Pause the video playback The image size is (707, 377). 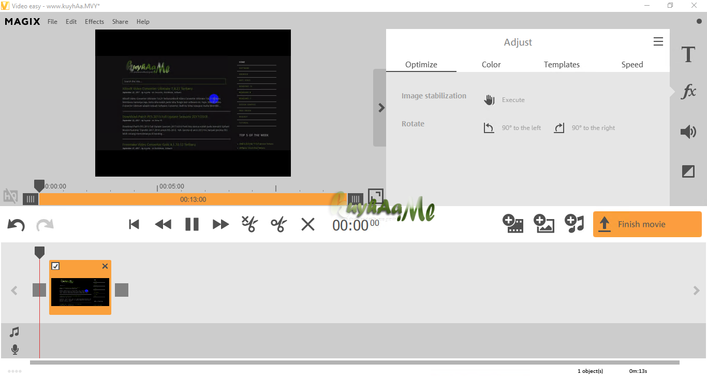pos(192,224)
